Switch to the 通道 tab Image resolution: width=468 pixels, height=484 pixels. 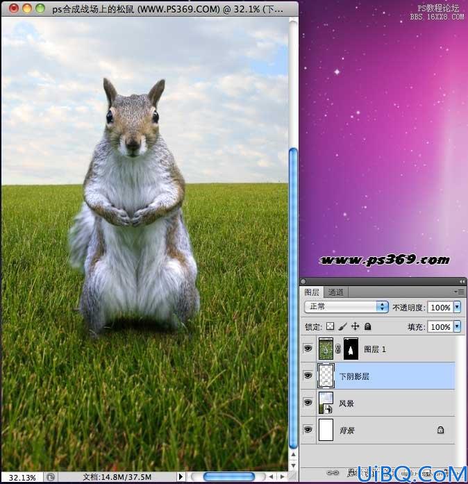(x=335, y=292)
